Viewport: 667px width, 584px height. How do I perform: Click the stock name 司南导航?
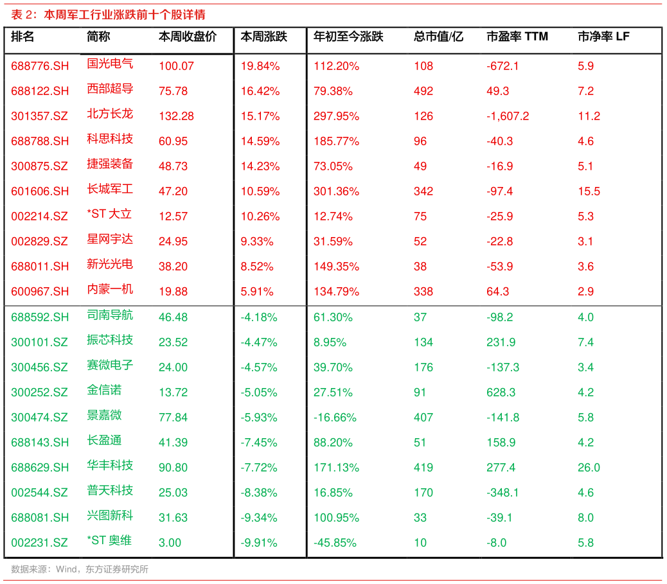(110, 316)
